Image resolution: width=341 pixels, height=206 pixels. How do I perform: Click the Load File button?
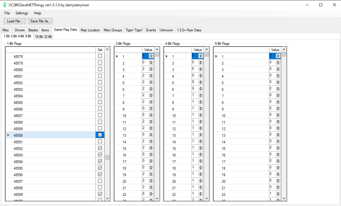point(15,21)
